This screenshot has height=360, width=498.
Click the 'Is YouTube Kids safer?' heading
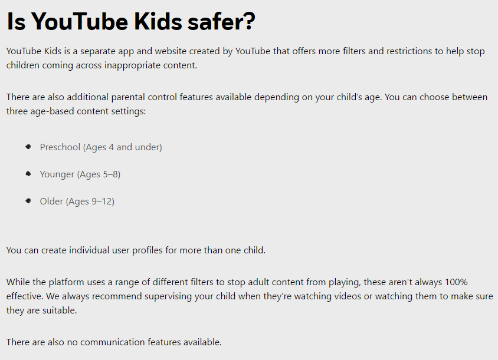coord(131,22)
